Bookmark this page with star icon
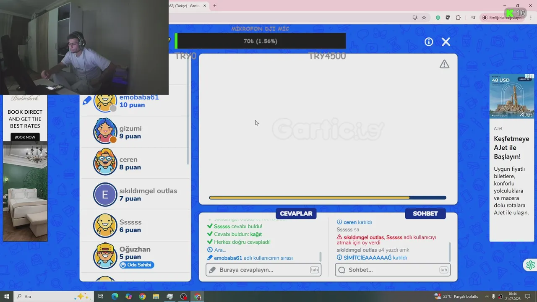537x302 pixels. [424, 18]
